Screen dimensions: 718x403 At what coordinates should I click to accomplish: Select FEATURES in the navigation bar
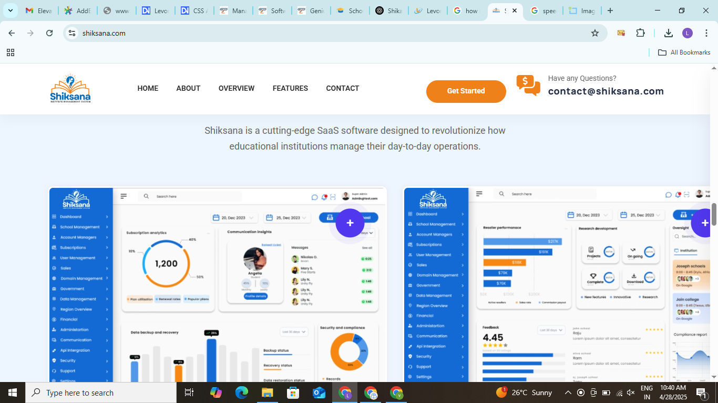(290, 88)
